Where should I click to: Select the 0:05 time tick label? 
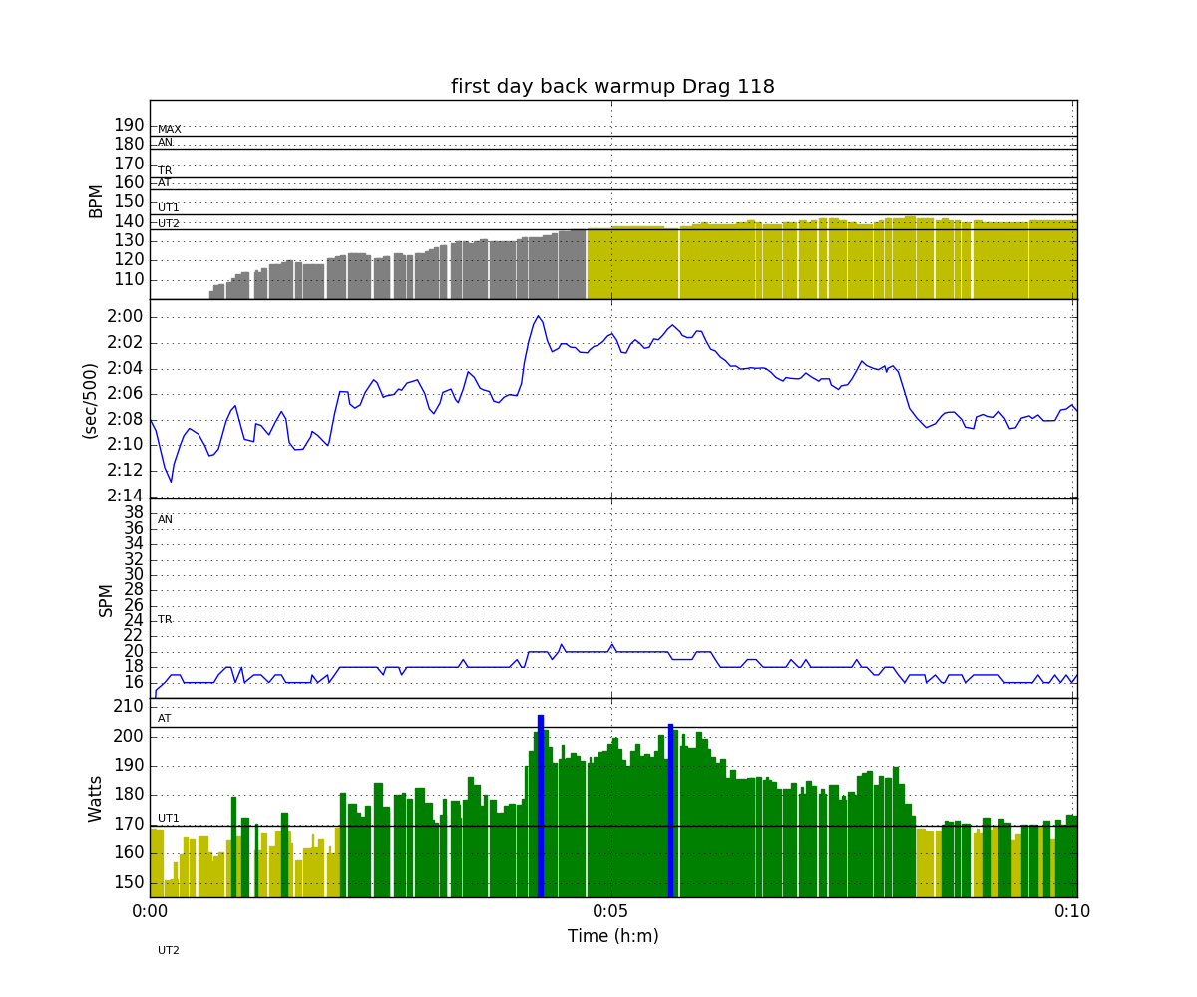coord(610,911)
